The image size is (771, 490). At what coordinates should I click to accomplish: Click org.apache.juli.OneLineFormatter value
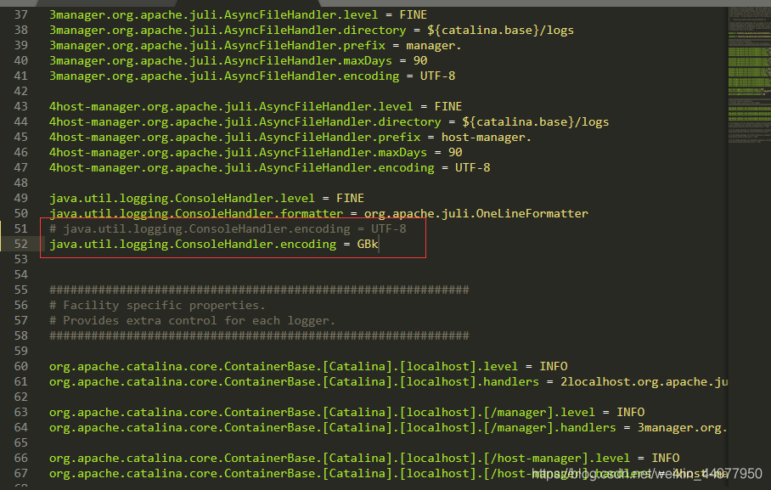tap(476, 213)
